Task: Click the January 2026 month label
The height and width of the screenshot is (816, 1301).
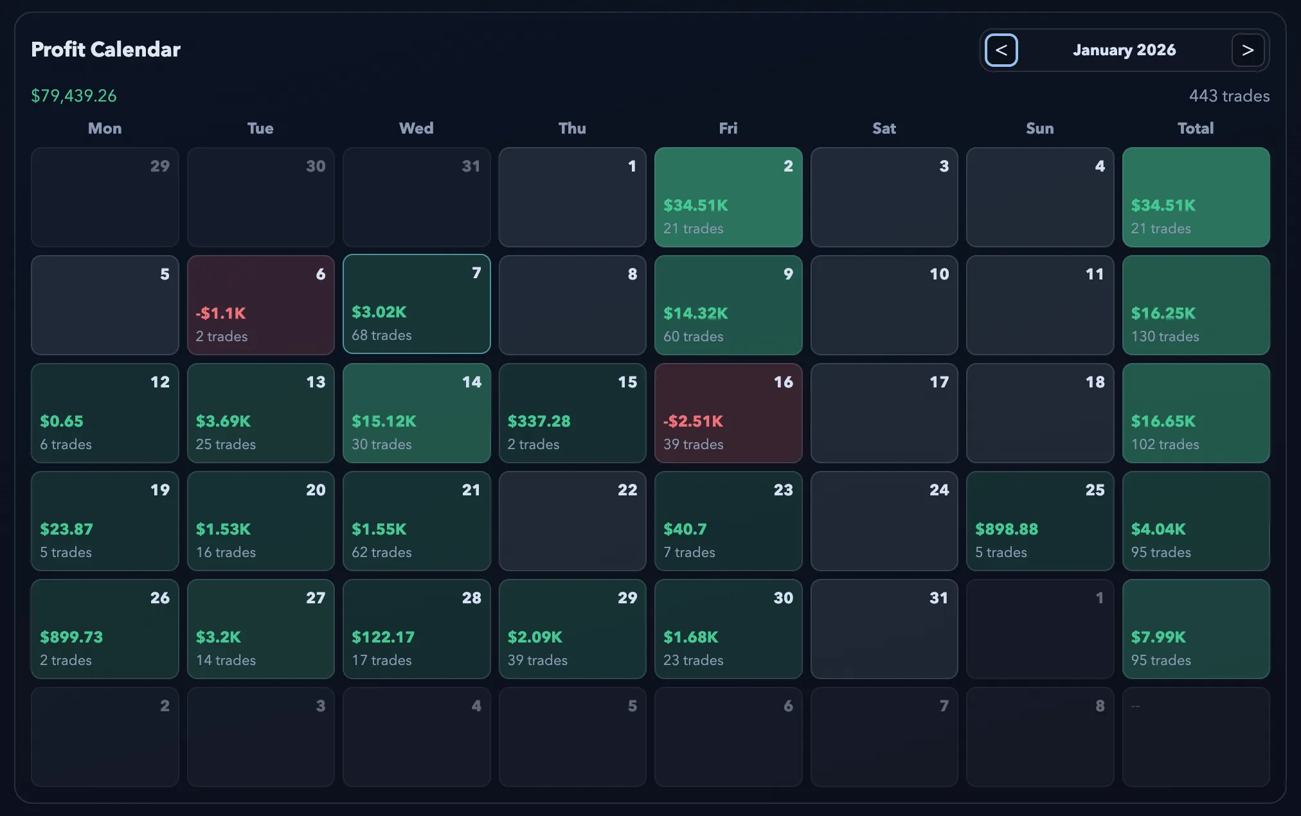Action: click(x=1124, y=50)
